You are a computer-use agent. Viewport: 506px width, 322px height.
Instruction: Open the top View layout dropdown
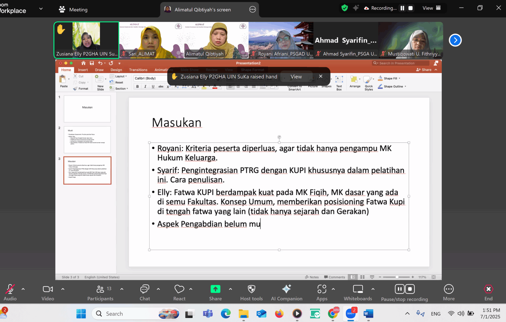point(431,8)
